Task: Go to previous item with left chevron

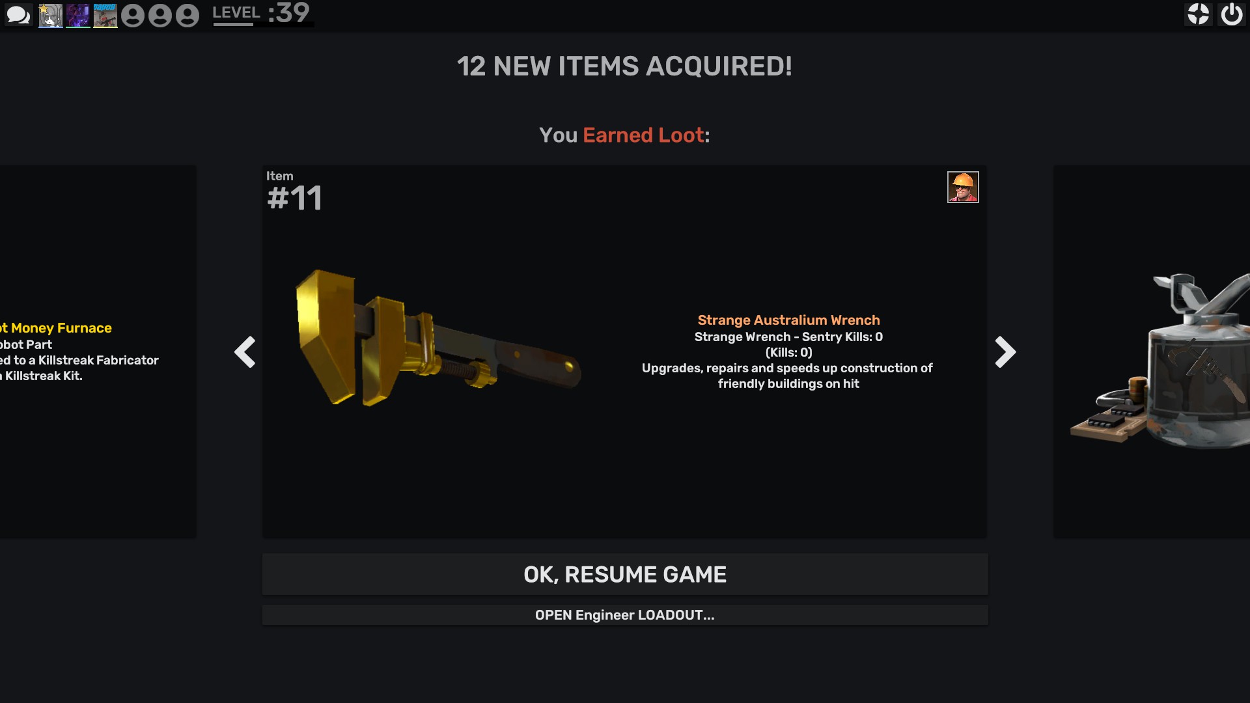Action: point(245,352)
